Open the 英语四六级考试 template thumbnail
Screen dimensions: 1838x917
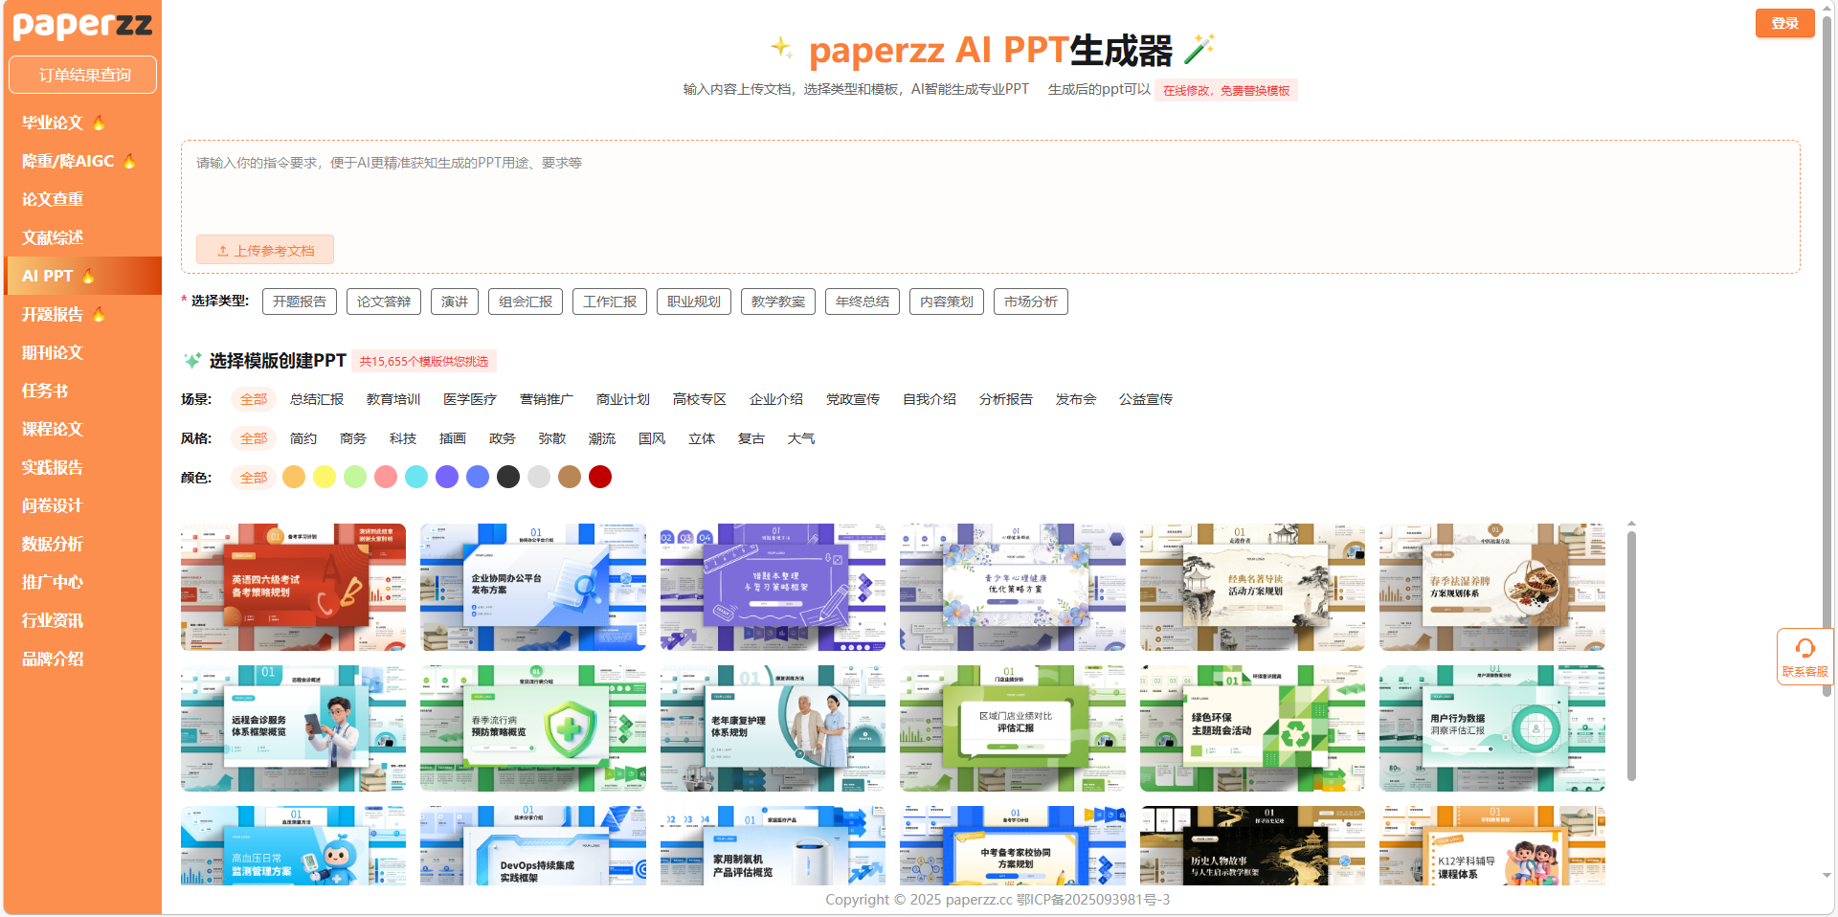coord(293,587)
